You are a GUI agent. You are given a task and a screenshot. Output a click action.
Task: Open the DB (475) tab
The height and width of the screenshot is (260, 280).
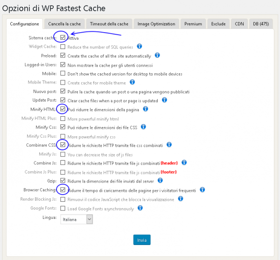(261, 24)
